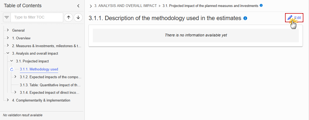Select 3.1.3. Table: Quantitative impact item
Screen dimensions: 309x120
(x=50, y=85)
